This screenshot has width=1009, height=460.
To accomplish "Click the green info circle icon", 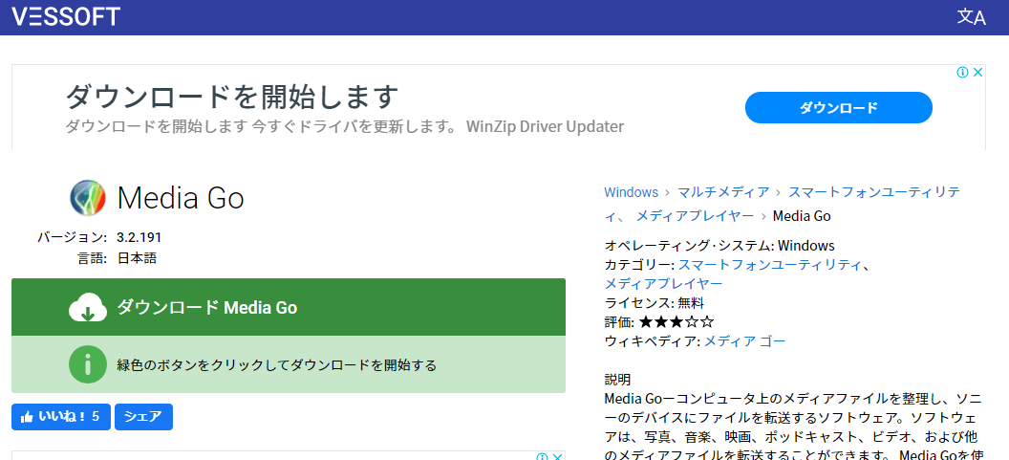I will pos(88,364).
